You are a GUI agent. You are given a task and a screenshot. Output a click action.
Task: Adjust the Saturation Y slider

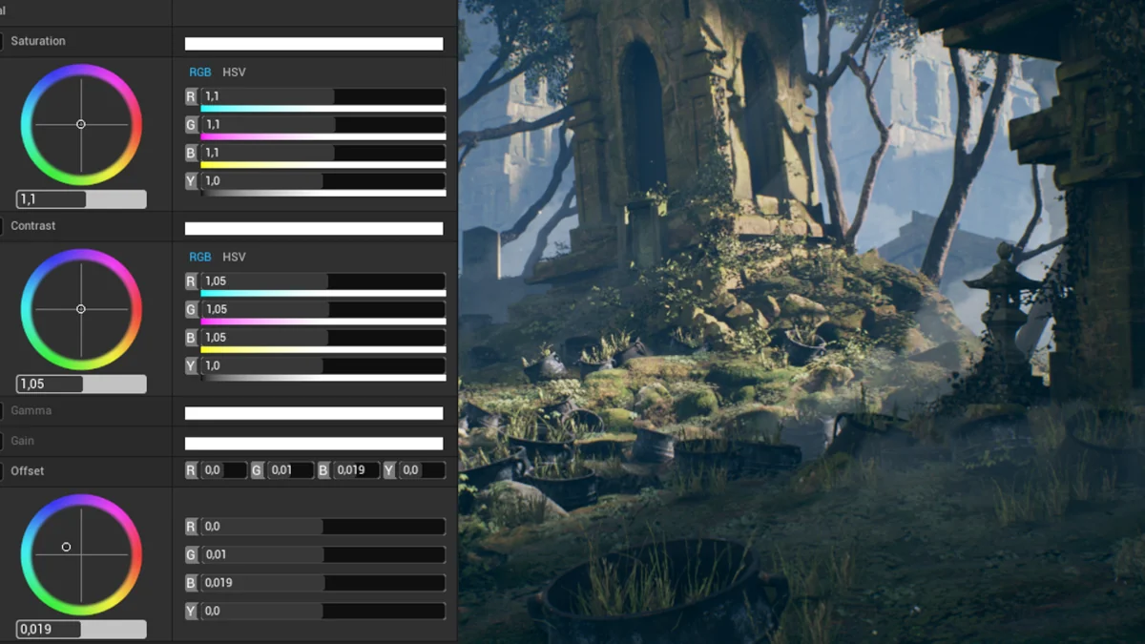point(323,180)
